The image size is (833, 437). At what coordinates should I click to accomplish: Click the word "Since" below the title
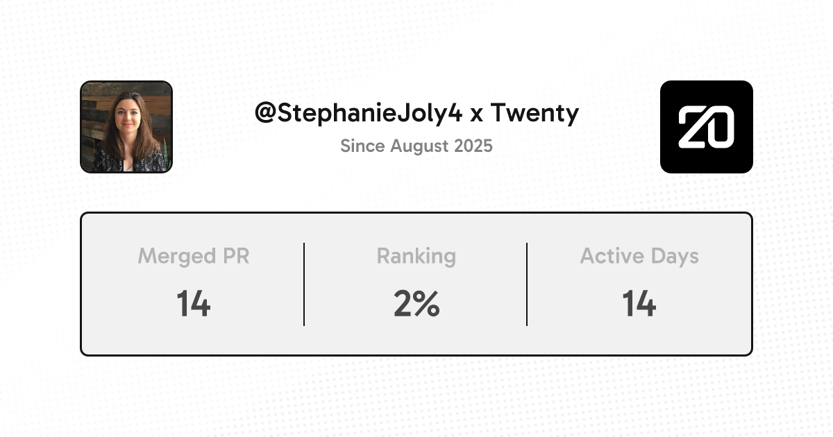tap(362, 146)
